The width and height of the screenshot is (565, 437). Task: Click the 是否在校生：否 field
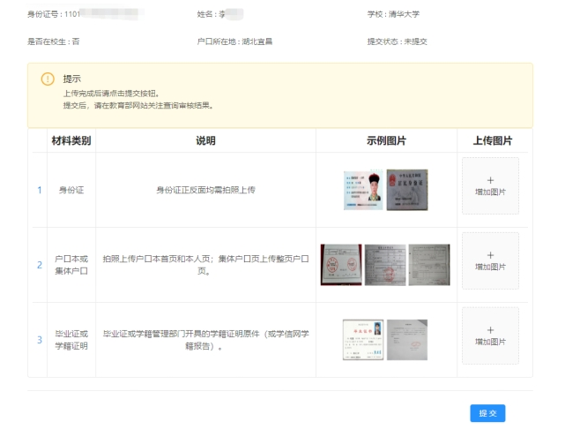point(54,41)
